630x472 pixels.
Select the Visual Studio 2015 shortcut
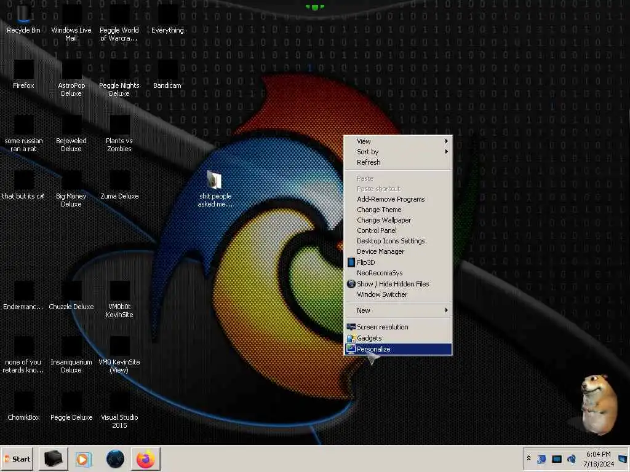(x=119, y=411)
